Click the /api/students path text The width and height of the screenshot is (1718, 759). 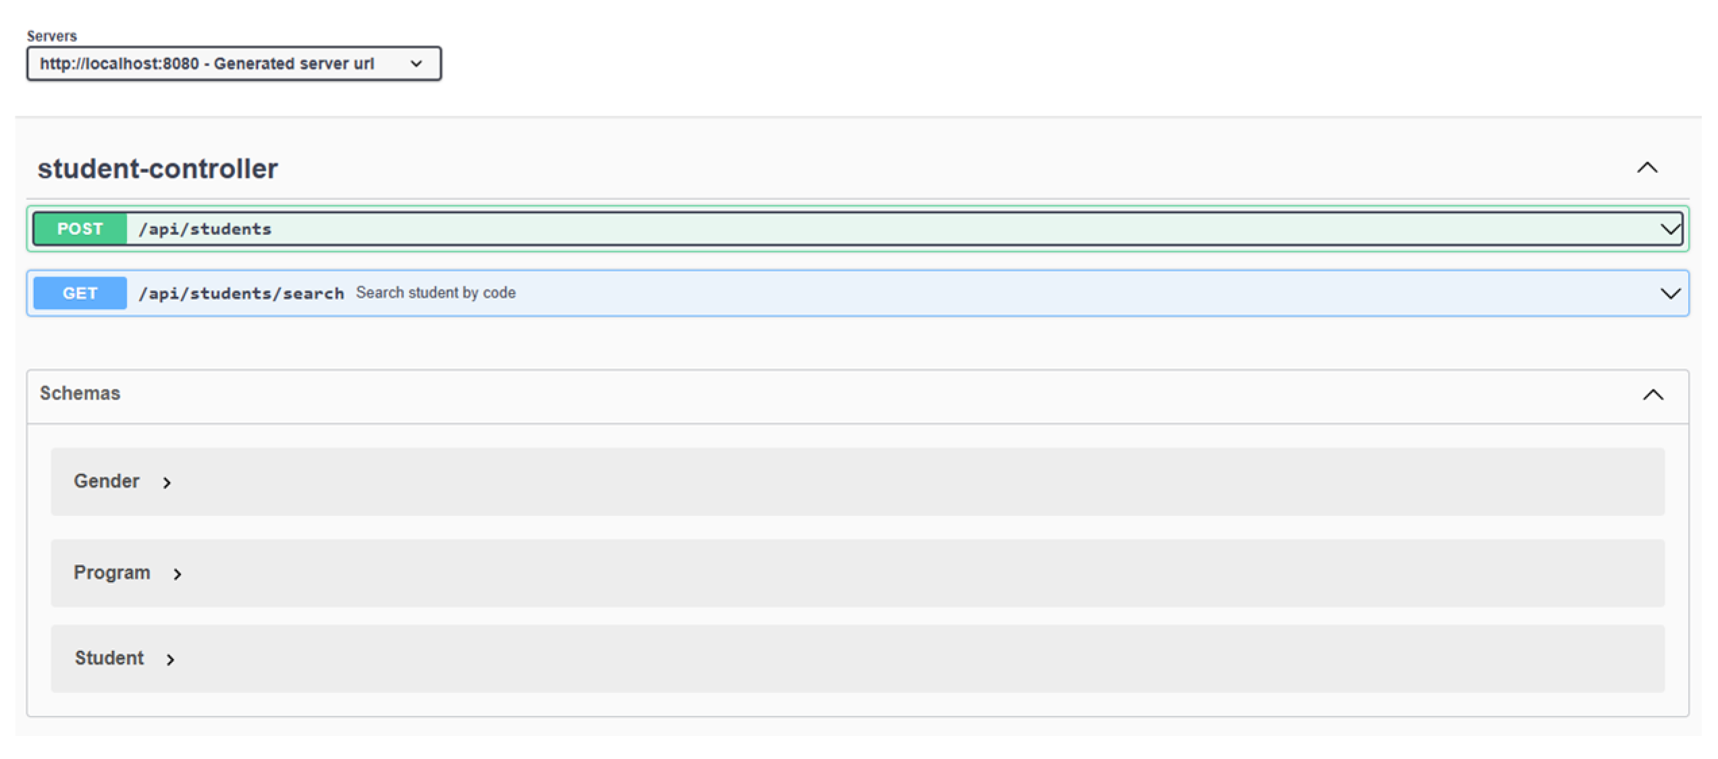tap(205, 229)
